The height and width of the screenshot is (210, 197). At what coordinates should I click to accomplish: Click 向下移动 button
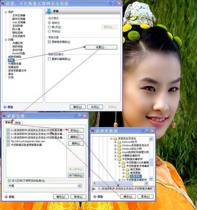tap(76, 175)
